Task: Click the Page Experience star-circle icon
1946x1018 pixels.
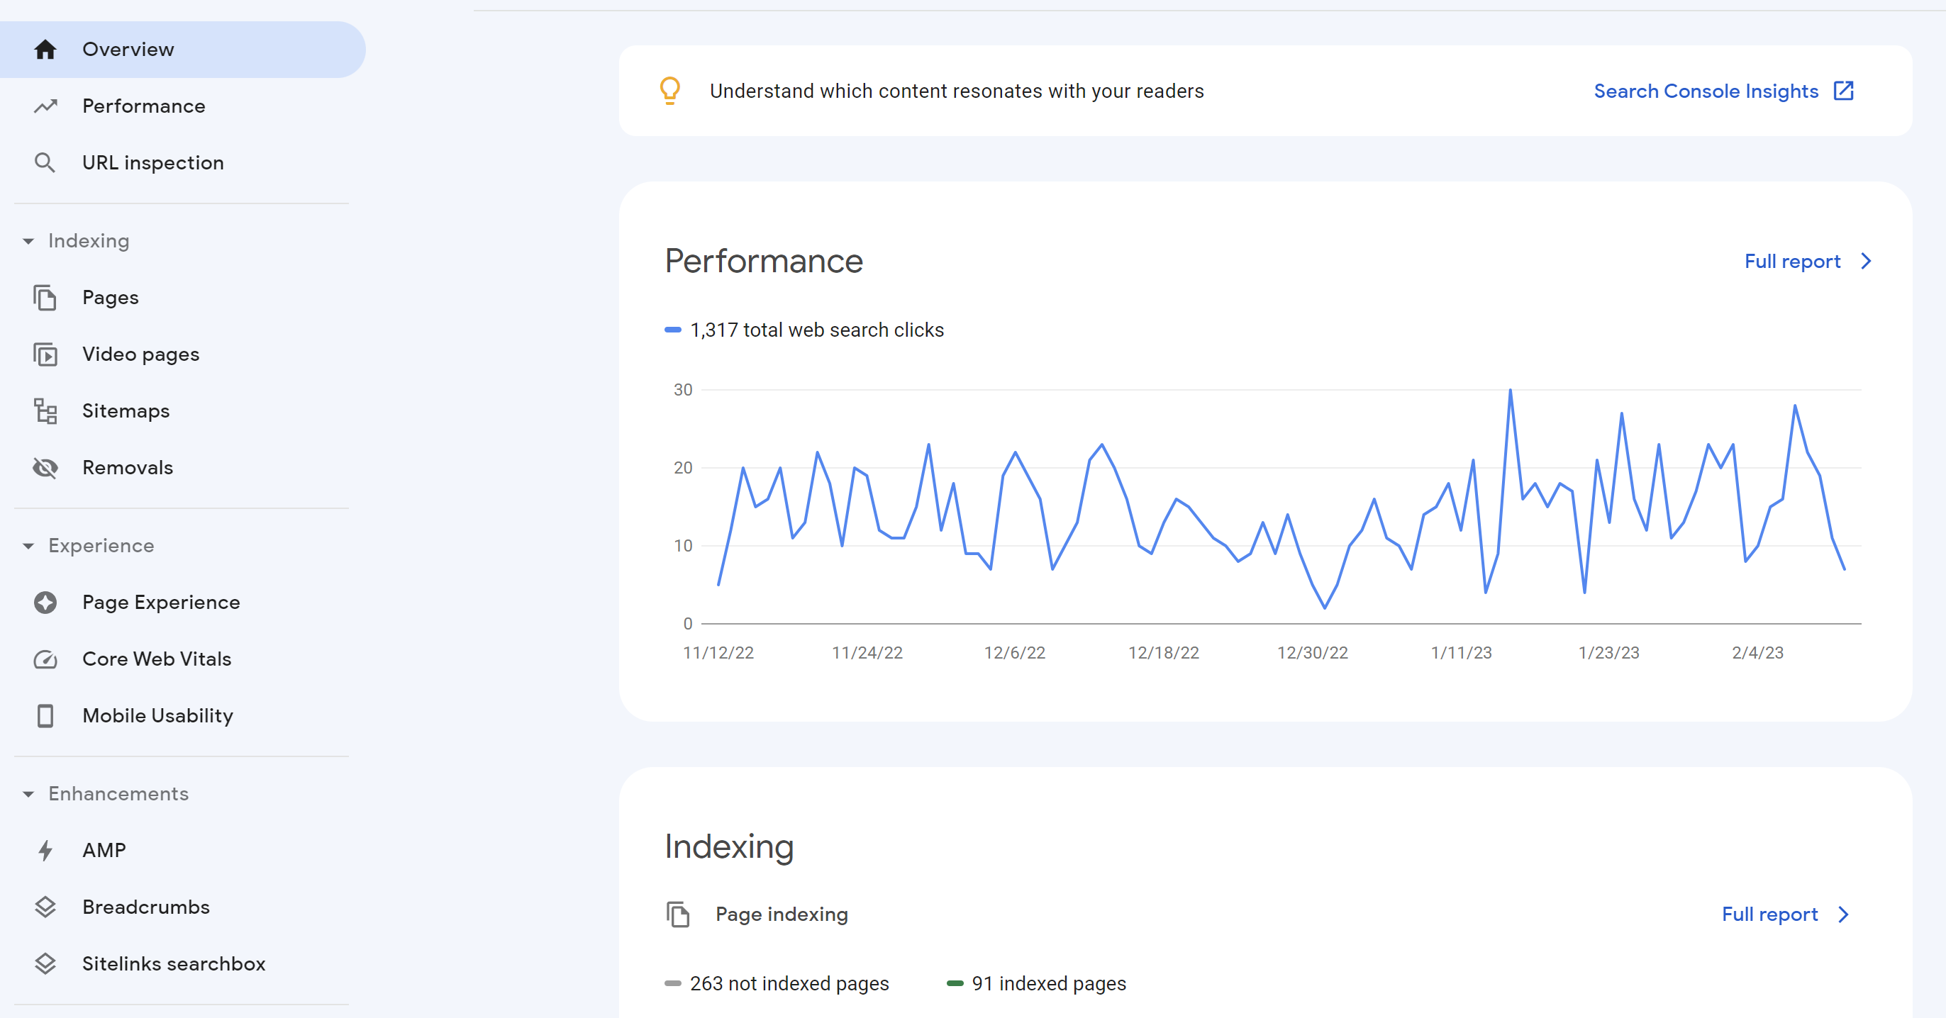Action: pos(45,602)
